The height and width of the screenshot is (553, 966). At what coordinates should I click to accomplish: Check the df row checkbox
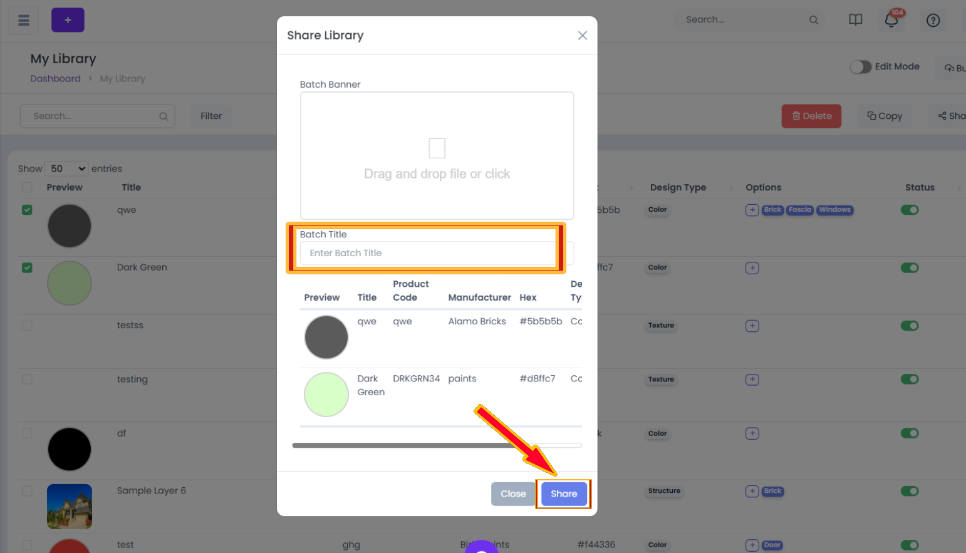[27, 433]
